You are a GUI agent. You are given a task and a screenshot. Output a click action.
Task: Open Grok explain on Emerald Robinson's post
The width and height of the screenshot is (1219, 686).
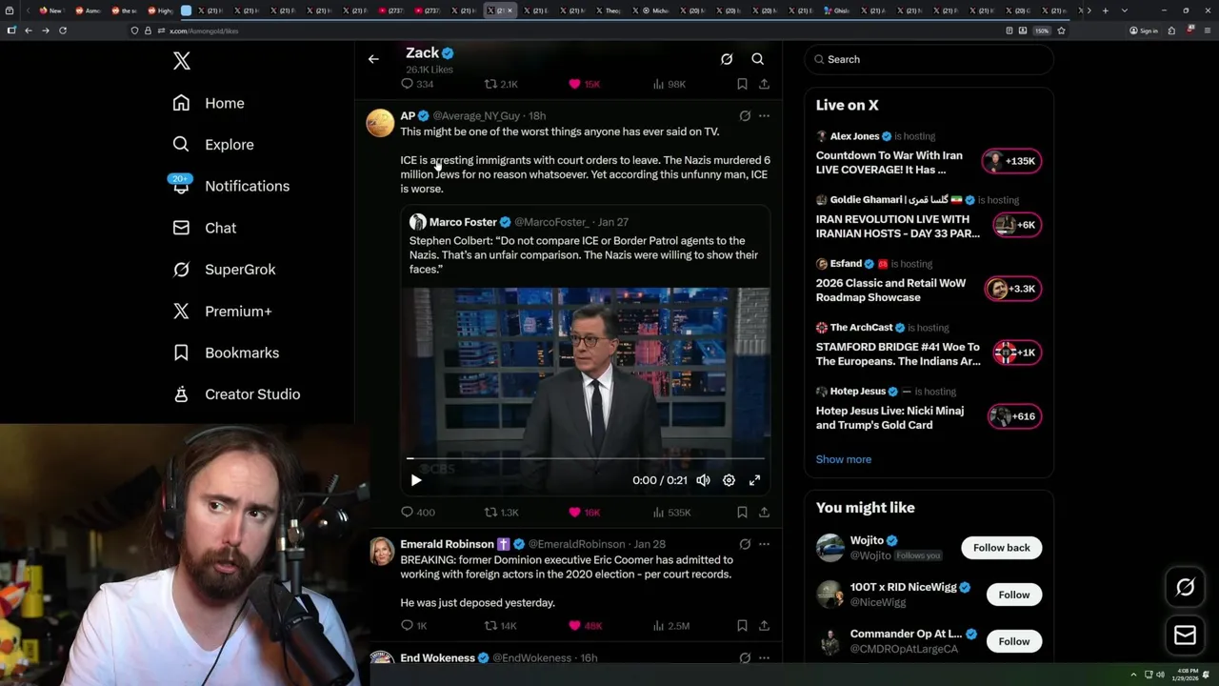tap(745, 544)
